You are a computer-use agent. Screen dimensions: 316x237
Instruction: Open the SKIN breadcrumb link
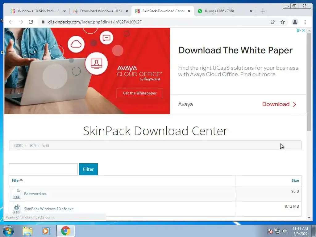tap(32, 146)
